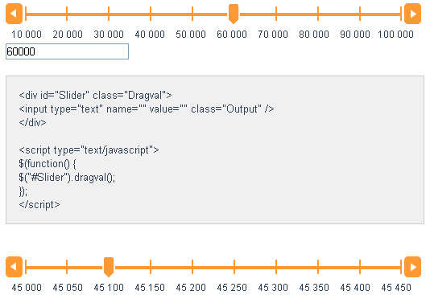Click the bottom slider's right arrow button

tap(413, 267)
